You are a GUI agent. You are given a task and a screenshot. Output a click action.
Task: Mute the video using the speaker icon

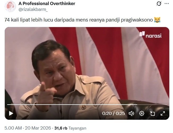131,113
